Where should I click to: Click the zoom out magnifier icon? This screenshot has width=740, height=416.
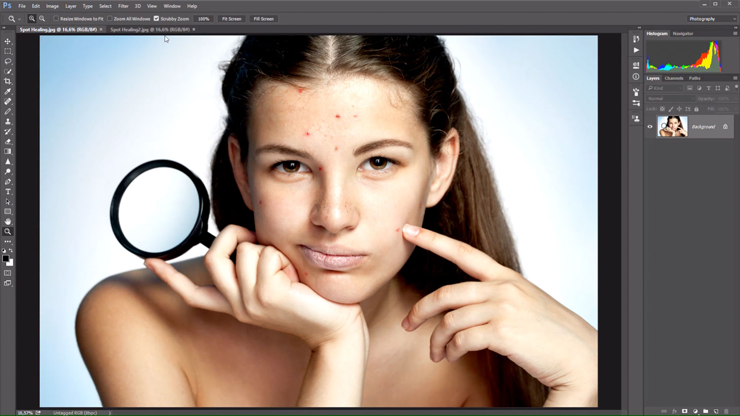[x=42, y=19]
